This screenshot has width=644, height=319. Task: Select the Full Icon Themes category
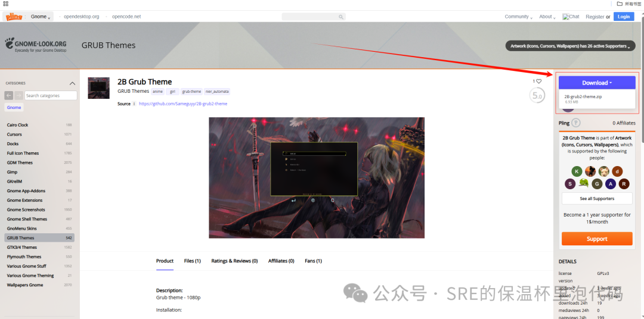click(x=39, y=154)
